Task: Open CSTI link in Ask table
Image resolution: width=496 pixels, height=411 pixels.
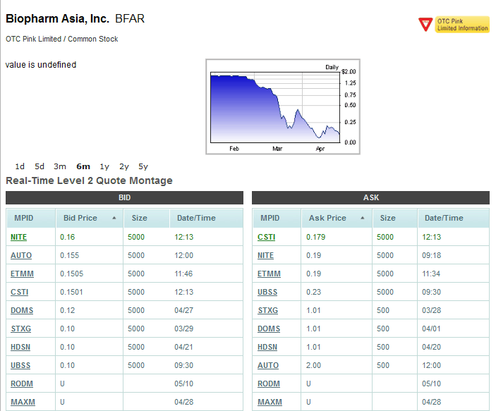Action: (266, 237)
